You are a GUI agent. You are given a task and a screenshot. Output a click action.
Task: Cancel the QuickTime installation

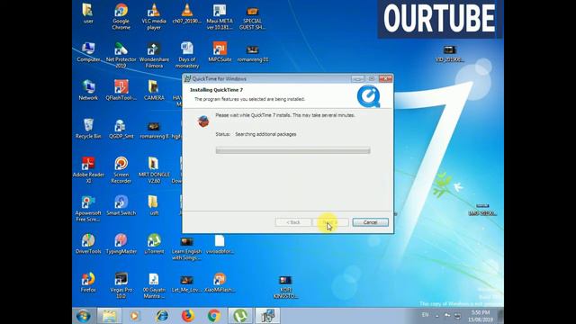coord(370,222)
